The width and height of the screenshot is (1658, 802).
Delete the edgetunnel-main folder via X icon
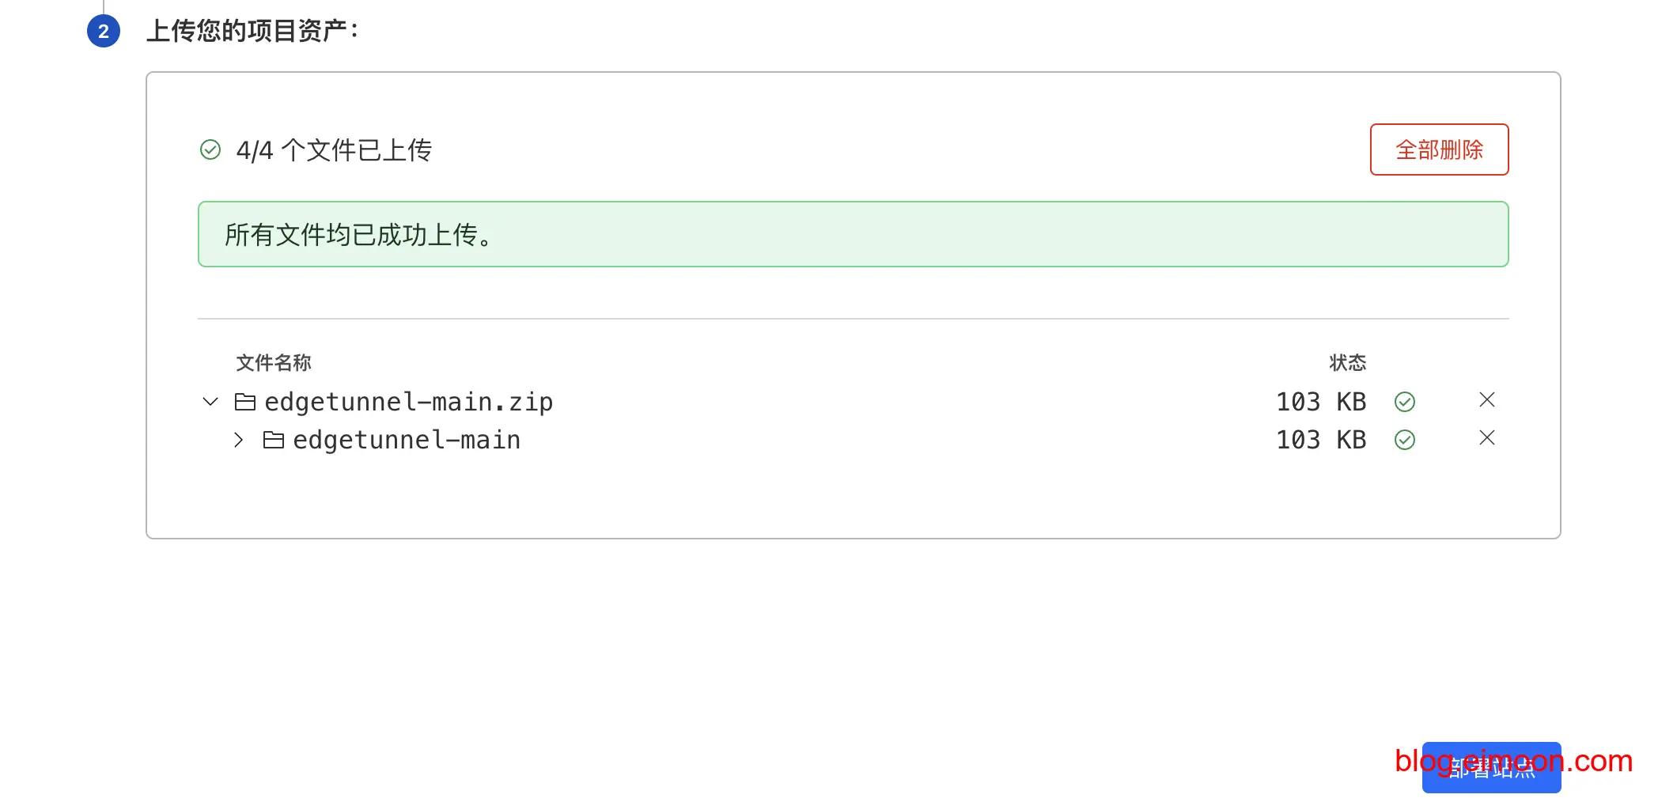(x=1487, y=438)
